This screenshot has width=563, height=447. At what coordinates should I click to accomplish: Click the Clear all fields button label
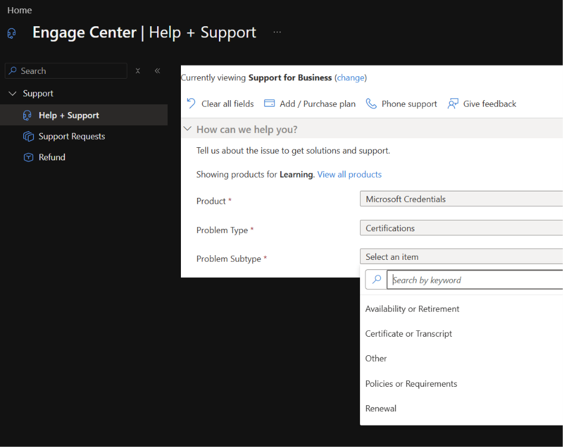tap(228, 104)
